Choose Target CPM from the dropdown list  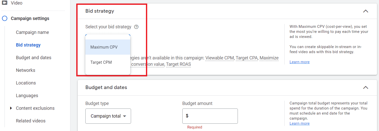(x=108, y=62)
